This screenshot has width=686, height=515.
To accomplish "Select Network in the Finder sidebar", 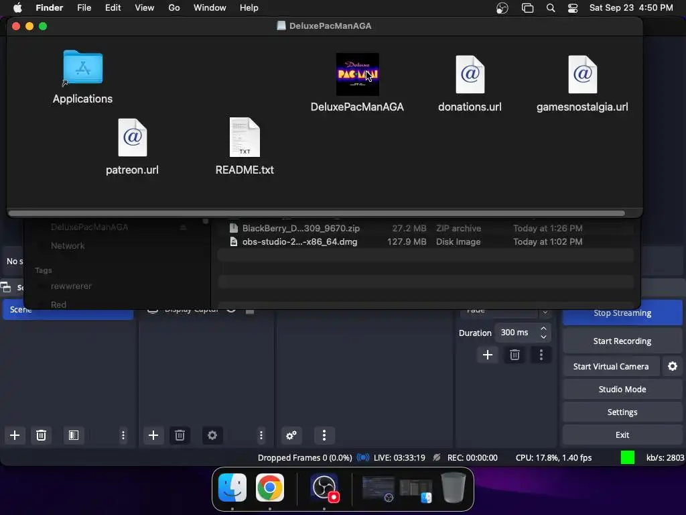I will coord(68,245).
